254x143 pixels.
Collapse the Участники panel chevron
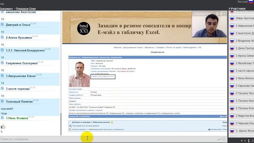(x=229, y=9)
